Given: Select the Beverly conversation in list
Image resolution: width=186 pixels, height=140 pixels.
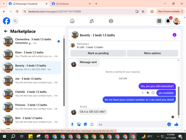Looking at the screenshot, I should [x=31, y=68].
